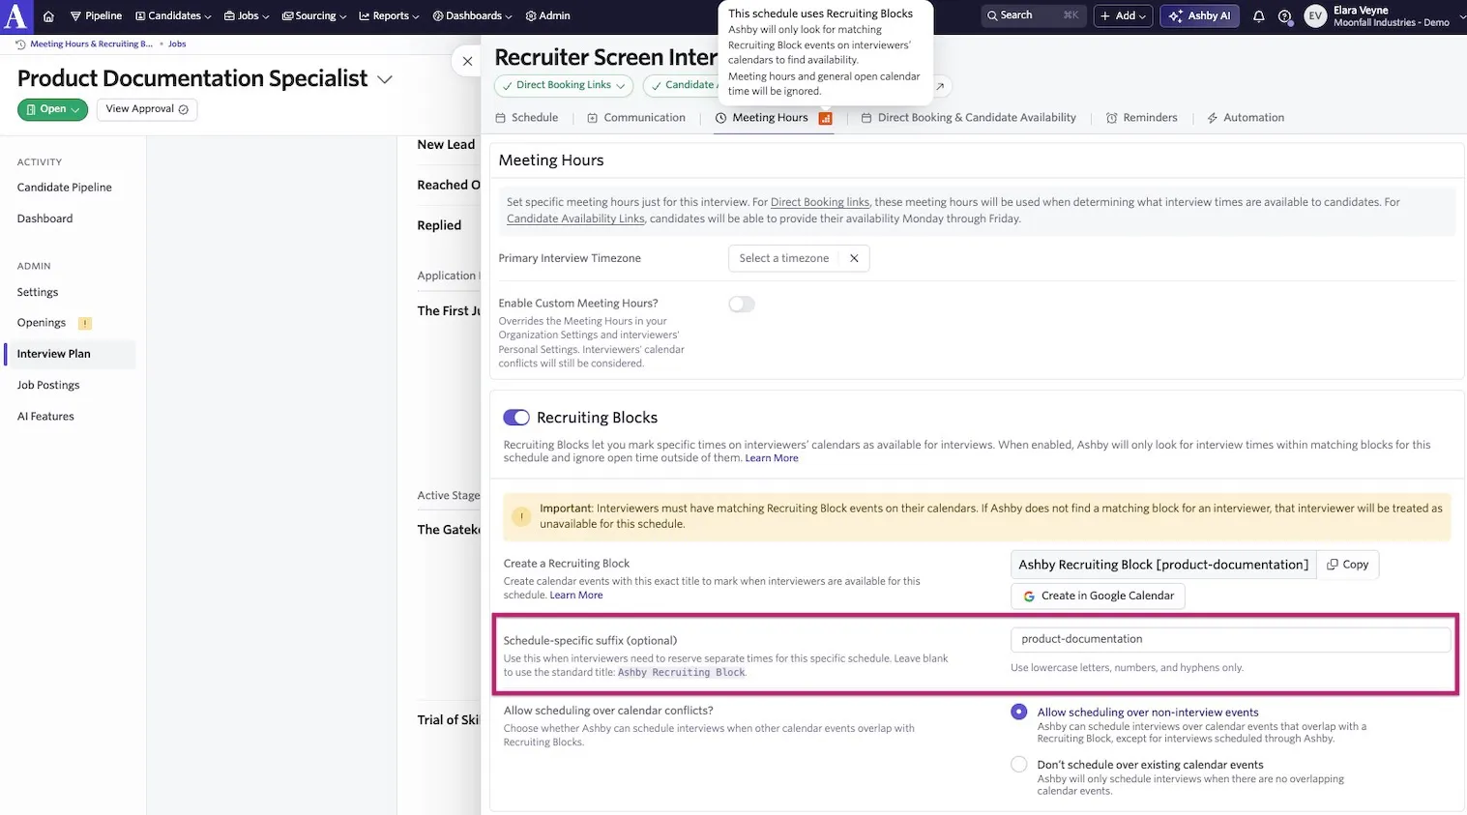1467x815 pixels.
Task: Open notifications bell icon
Action: coord(1258,16)
